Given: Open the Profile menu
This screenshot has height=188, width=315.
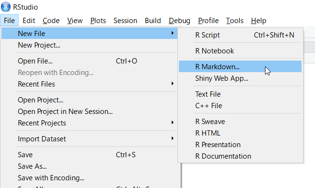Looking at the screenshot, I should point(208,21).
